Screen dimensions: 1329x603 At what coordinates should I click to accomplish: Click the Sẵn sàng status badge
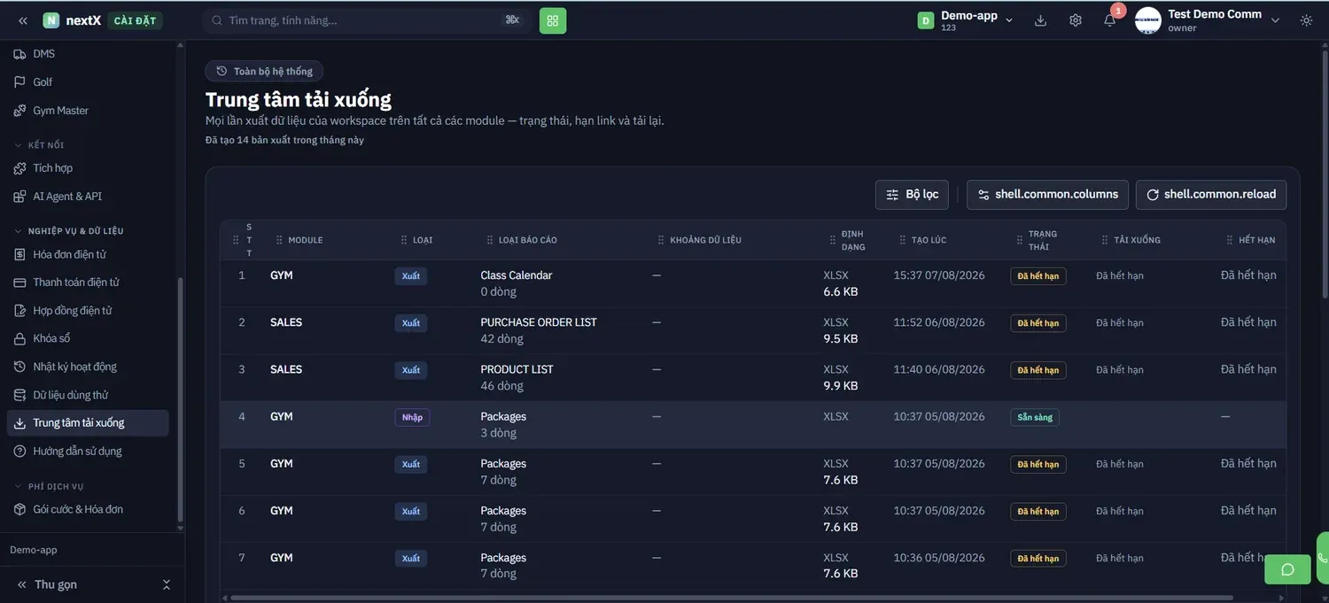coord(1035,417)
